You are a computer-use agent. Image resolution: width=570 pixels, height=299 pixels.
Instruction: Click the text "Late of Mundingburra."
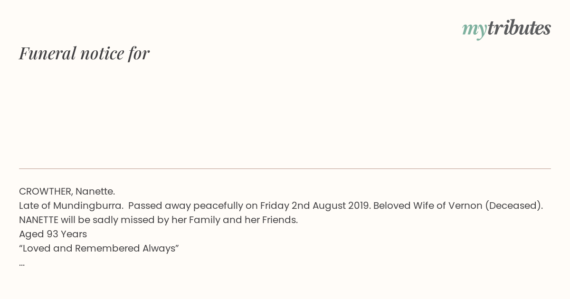coord(71,206)
